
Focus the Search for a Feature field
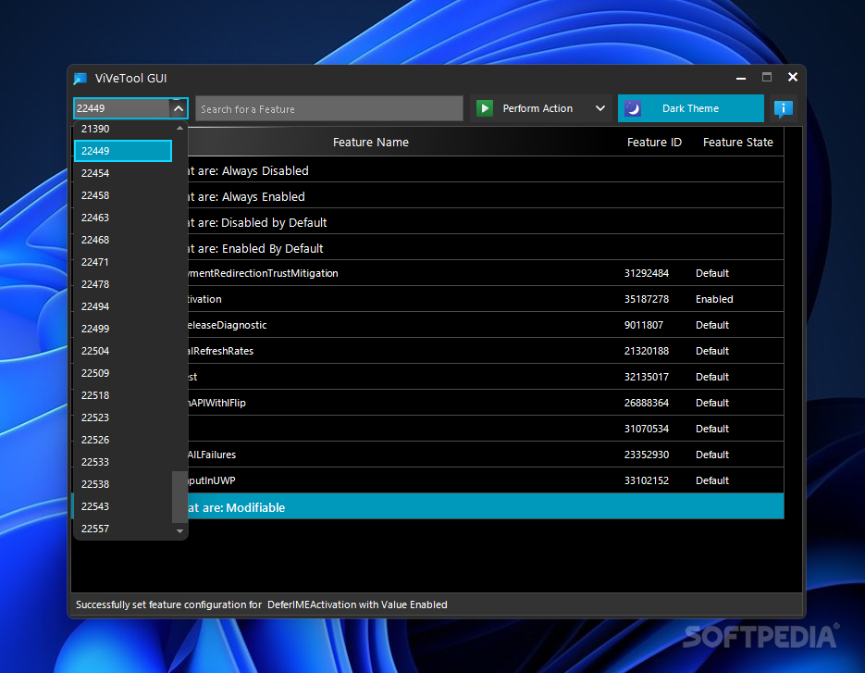[x=328, y=108]
